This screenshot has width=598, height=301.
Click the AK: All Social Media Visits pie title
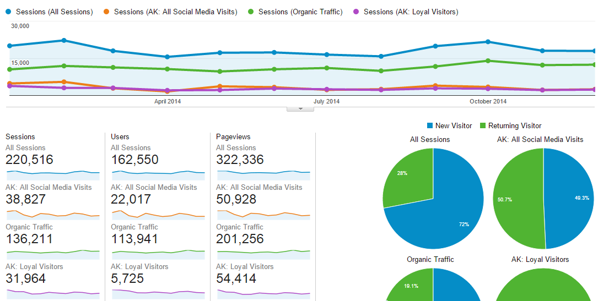pos(540,140)
